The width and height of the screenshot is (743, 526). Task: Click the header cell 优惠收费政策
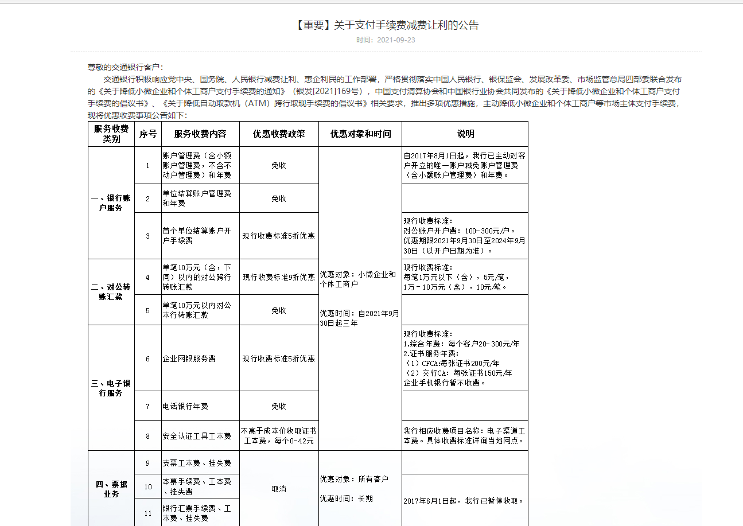(x=279, y=134)
